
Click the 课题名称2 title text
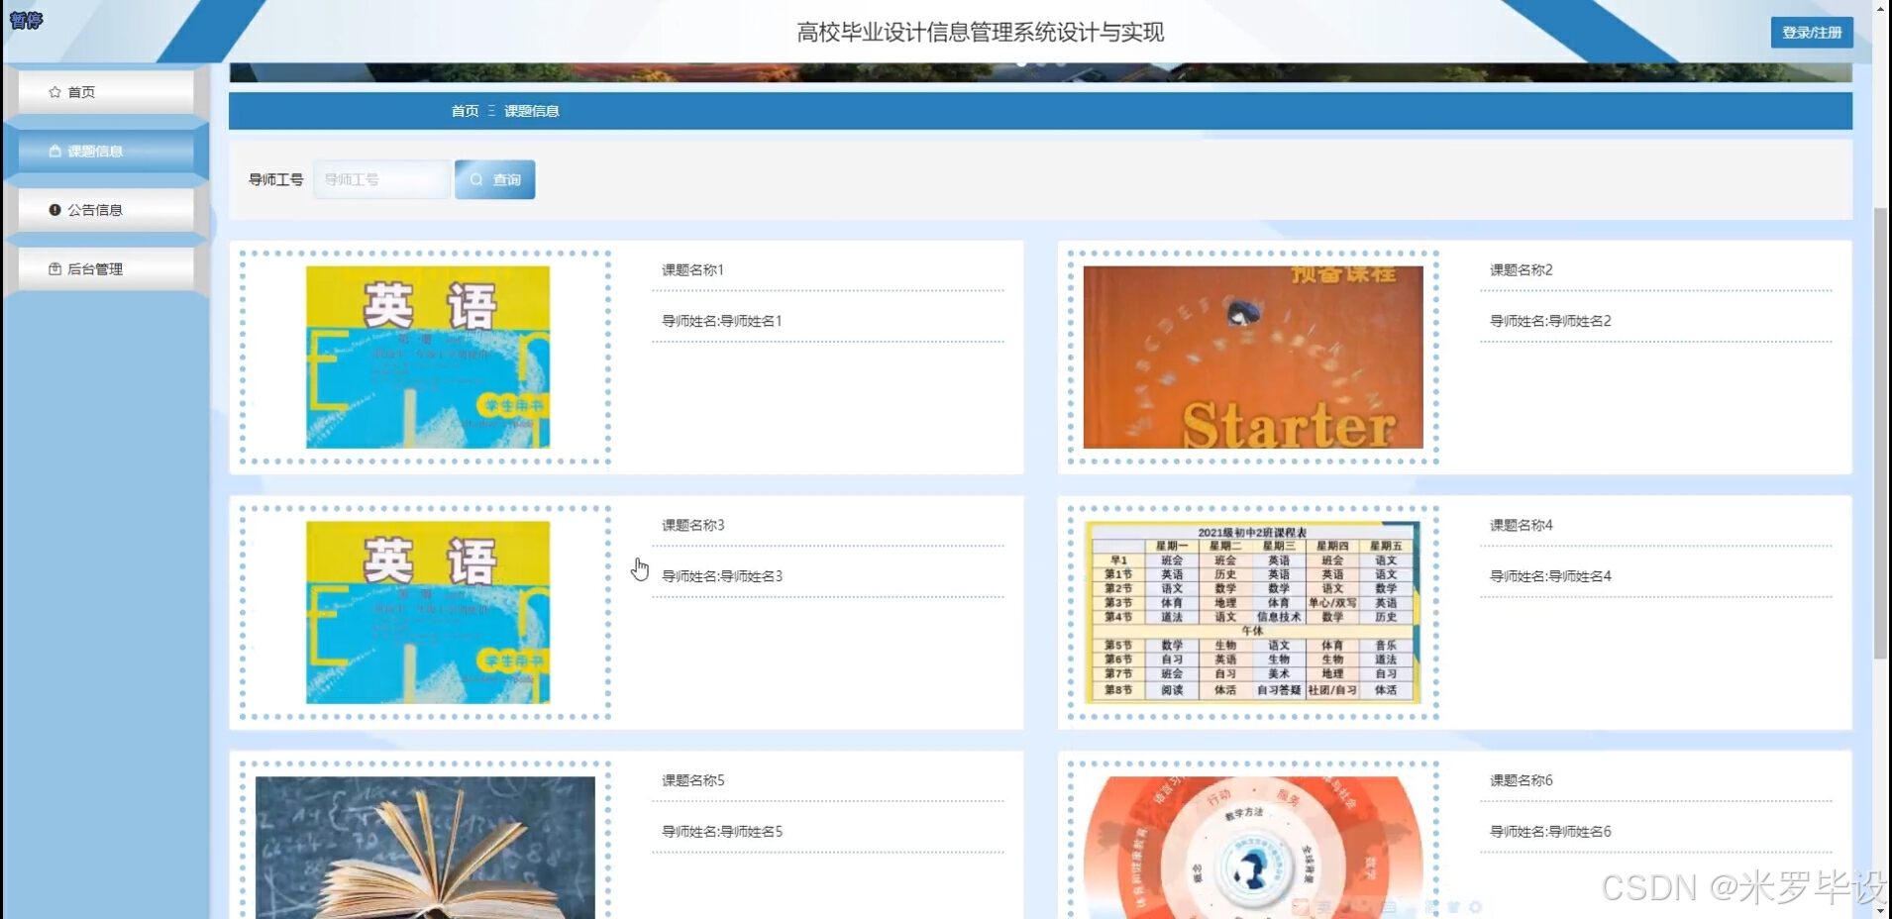[x=1521, y=270]
